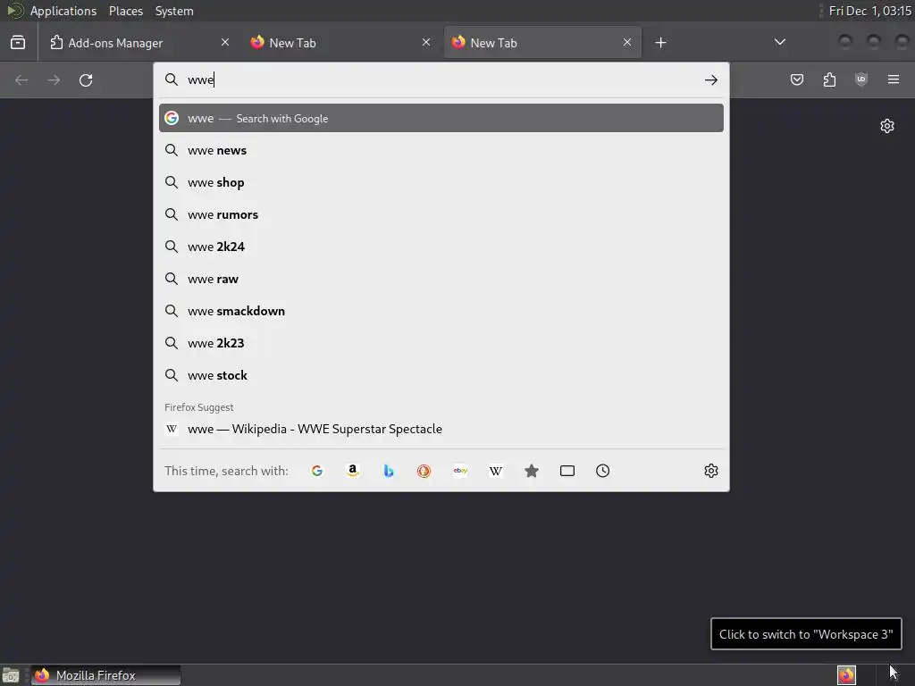Select the active third New Tab
Screen dimensions: 915x686
click(x=542, y=43)
